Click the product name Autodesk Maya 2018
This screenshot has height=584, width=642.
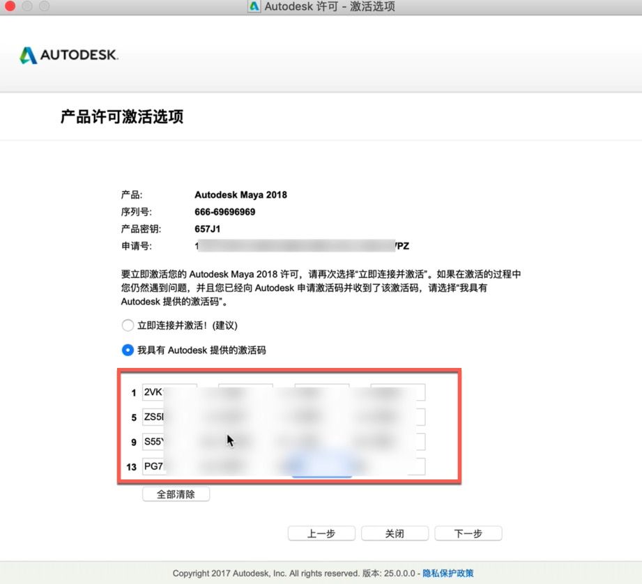[x=240, y=195]
